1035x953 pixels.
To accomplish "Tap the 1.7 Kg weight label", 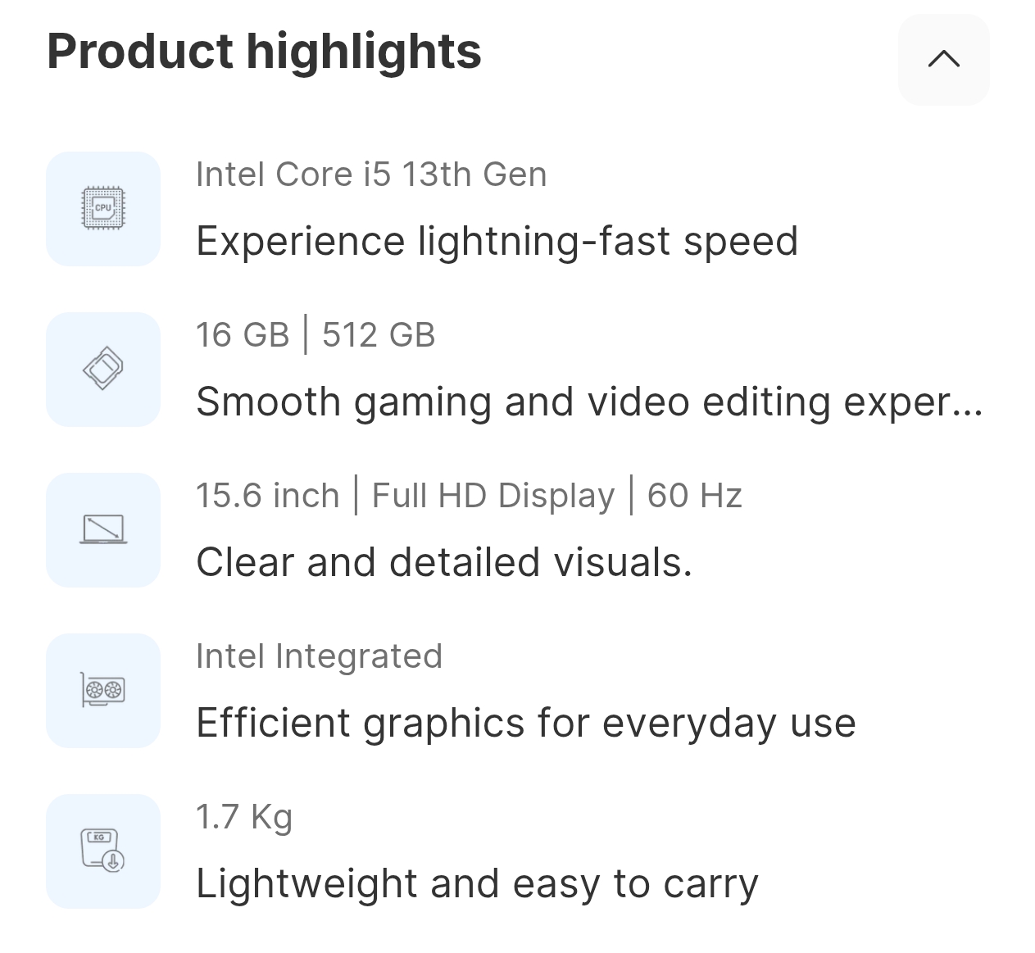I will pyautogui.click(x=244, y=817).
